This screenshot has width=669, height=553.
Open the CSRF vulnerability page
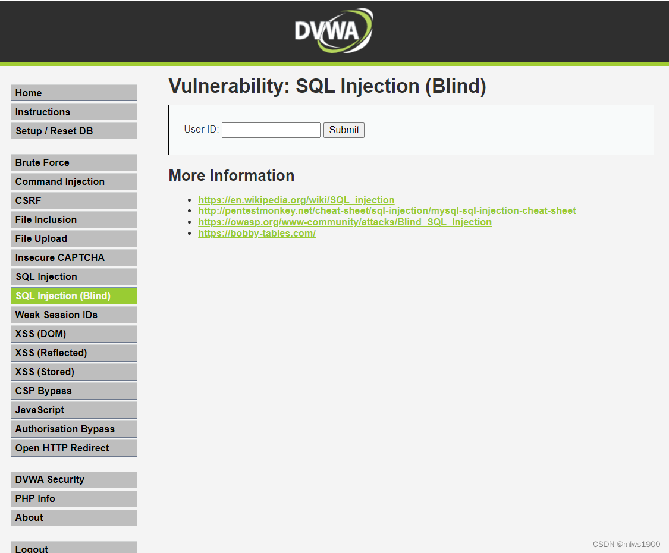point(74,200)
